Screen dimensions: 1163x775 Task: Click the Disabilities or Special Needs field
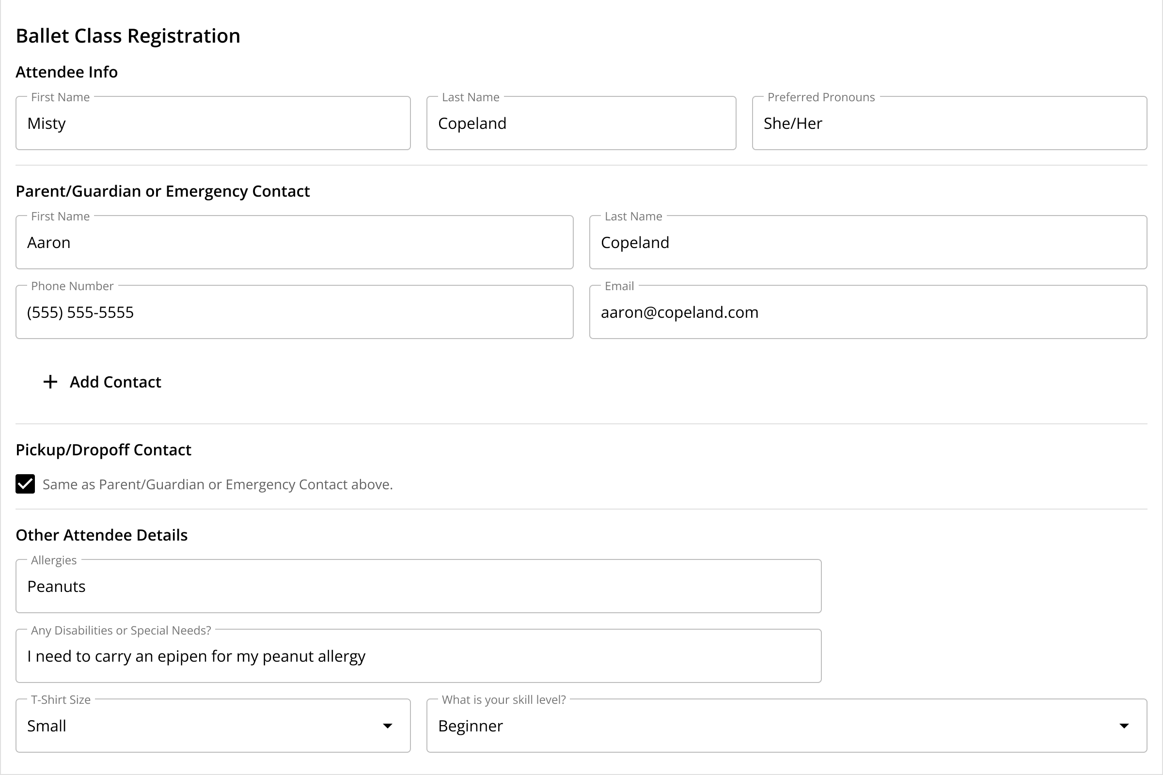pyautogui.click(x=419, y=656)
